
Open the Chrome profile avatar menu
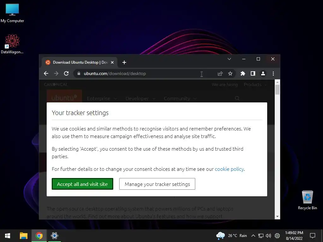263,73
